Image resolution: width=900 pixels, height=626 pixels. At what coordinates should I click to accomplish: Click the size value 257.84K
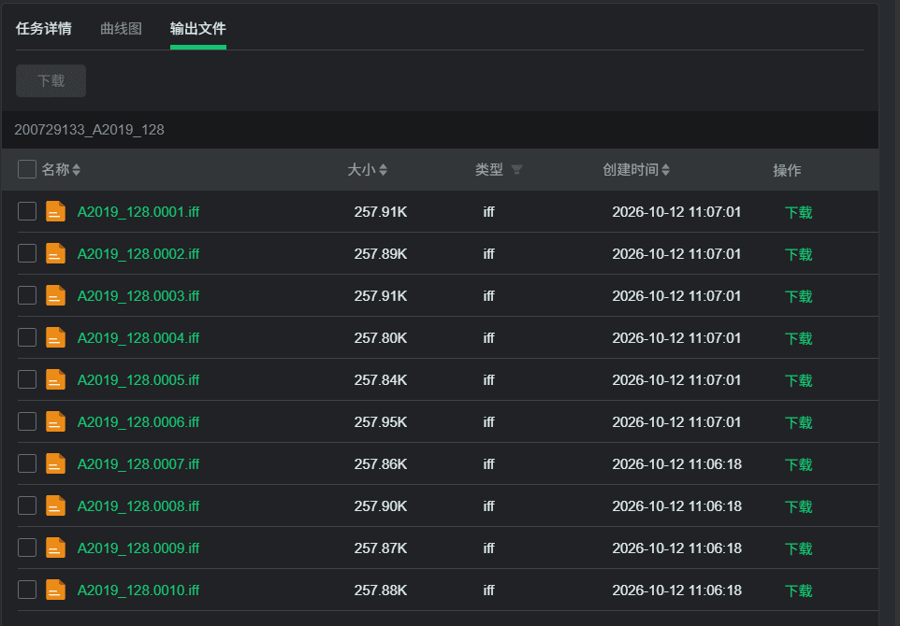tap(381, 379)
